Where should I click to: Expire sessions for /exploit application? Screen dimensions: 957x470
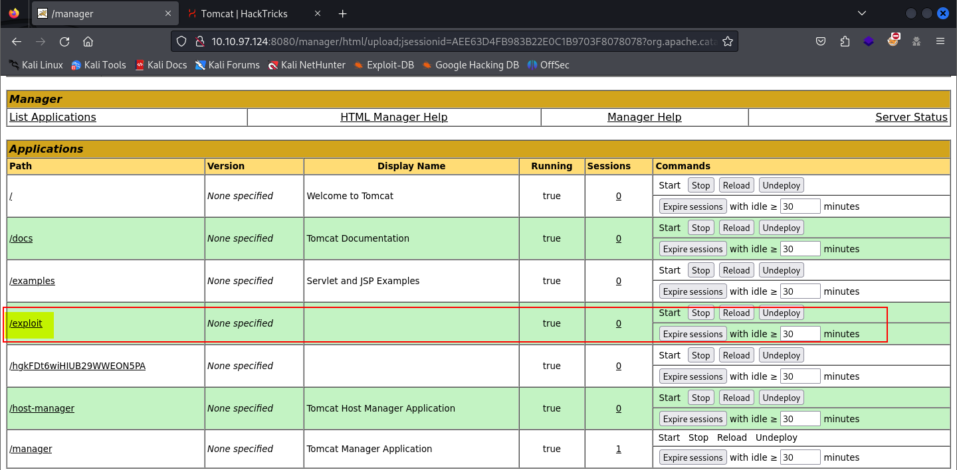[692, 334]
